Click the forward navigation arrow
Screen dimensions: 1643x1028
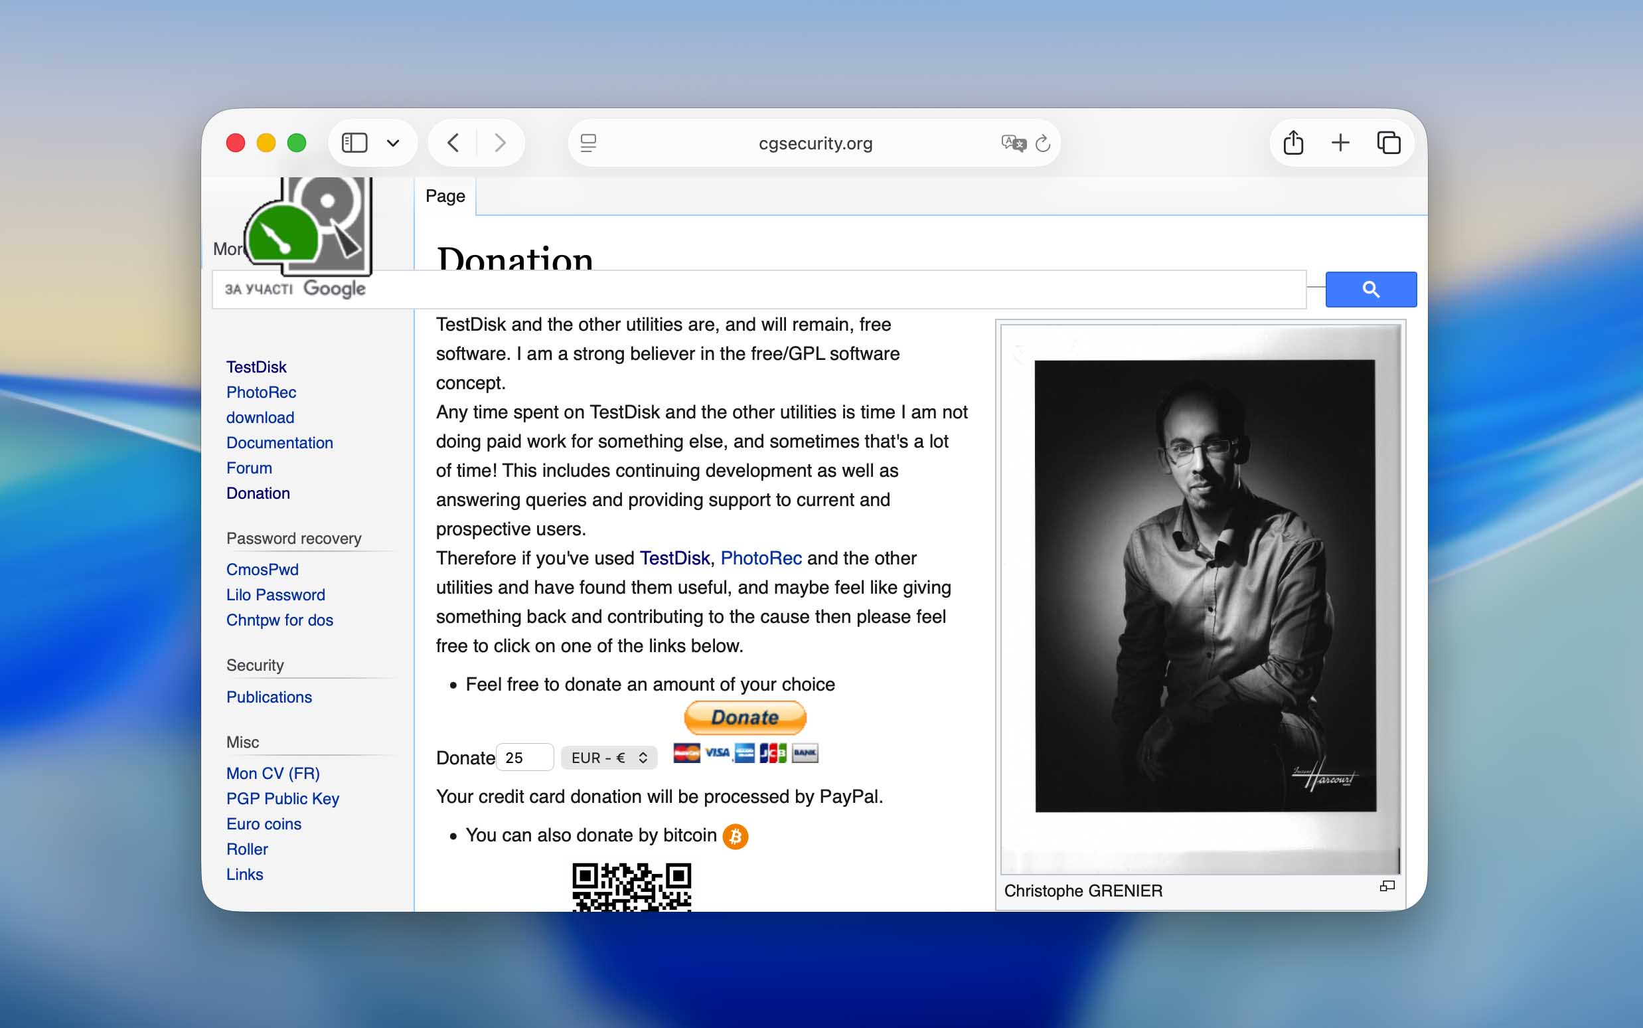(x=500, y=143)
